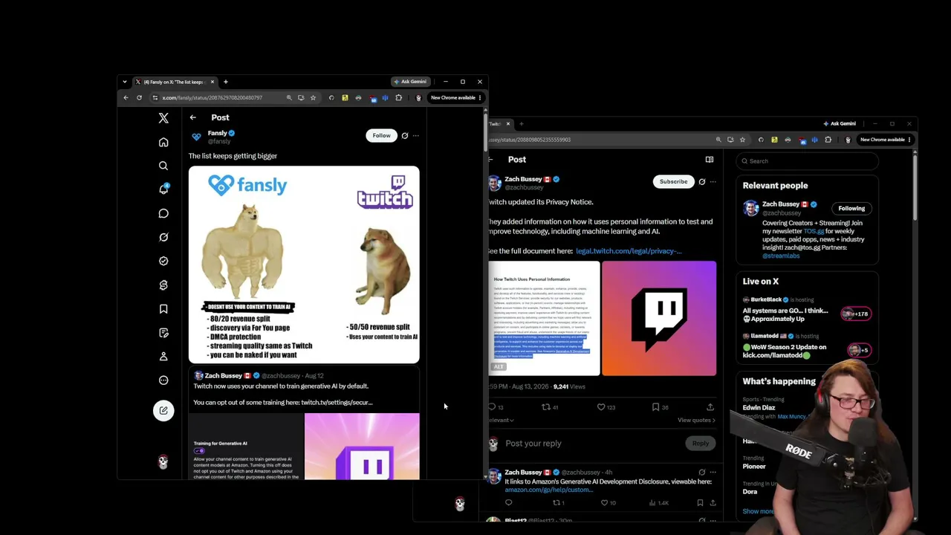Follow the Fansly account
Image resolution: width=951 pixels, height=535 pixels.
click(381, 135)
